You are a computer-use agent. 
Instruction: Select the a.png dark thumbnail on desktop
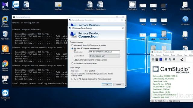click(x=164, y=7)
